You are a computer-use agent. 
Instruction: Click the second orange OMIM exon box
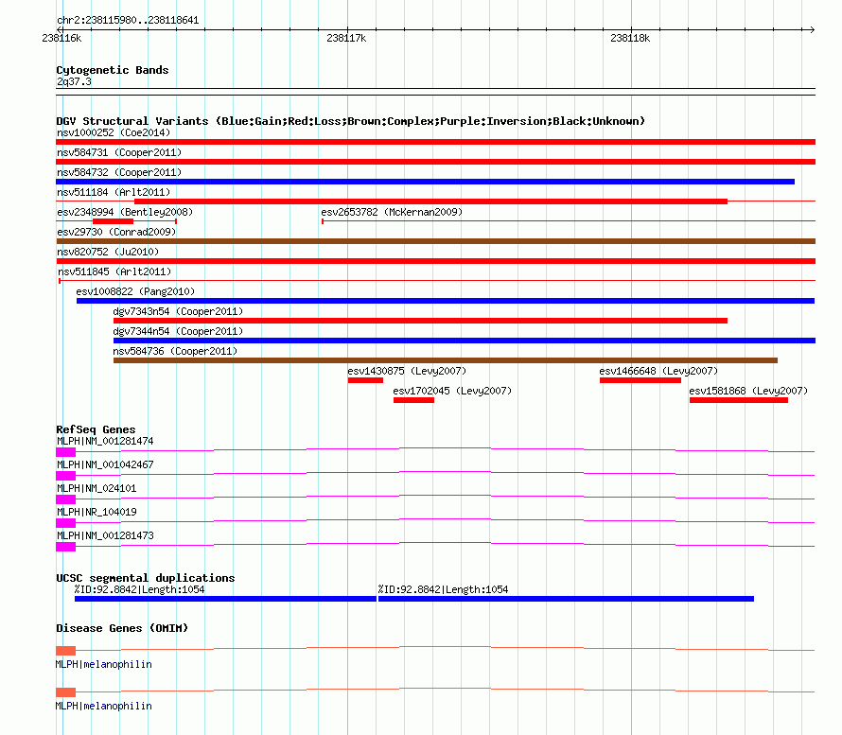(65, 692)
